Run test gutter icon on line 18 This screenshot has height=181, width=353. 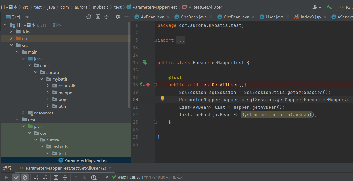(142, 85)
